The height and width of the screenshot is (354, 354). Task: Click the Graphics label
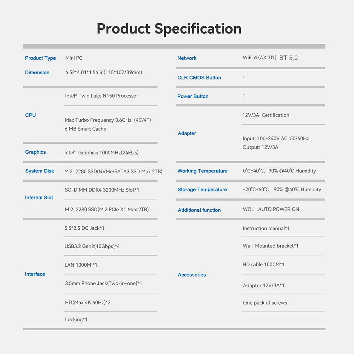[x=35, y=152]
